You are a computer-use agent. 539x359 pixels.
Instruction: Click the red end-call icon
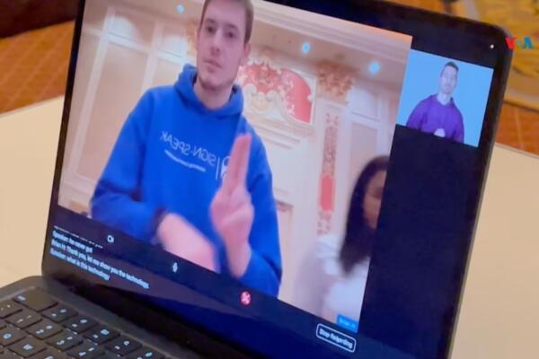coord(245,298)
